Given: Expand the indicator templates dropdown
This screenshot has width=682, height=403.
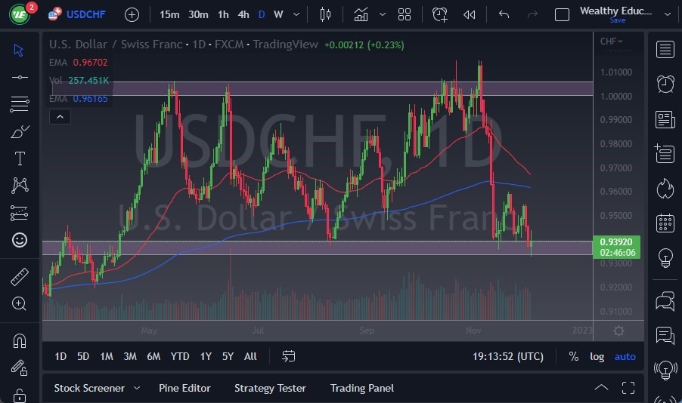Looking at the screenshot, I should point(383,15).
